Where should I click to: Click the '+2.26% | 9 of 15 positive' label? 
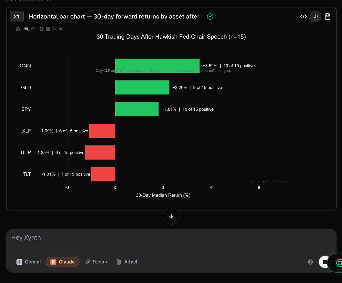point(197,88)
